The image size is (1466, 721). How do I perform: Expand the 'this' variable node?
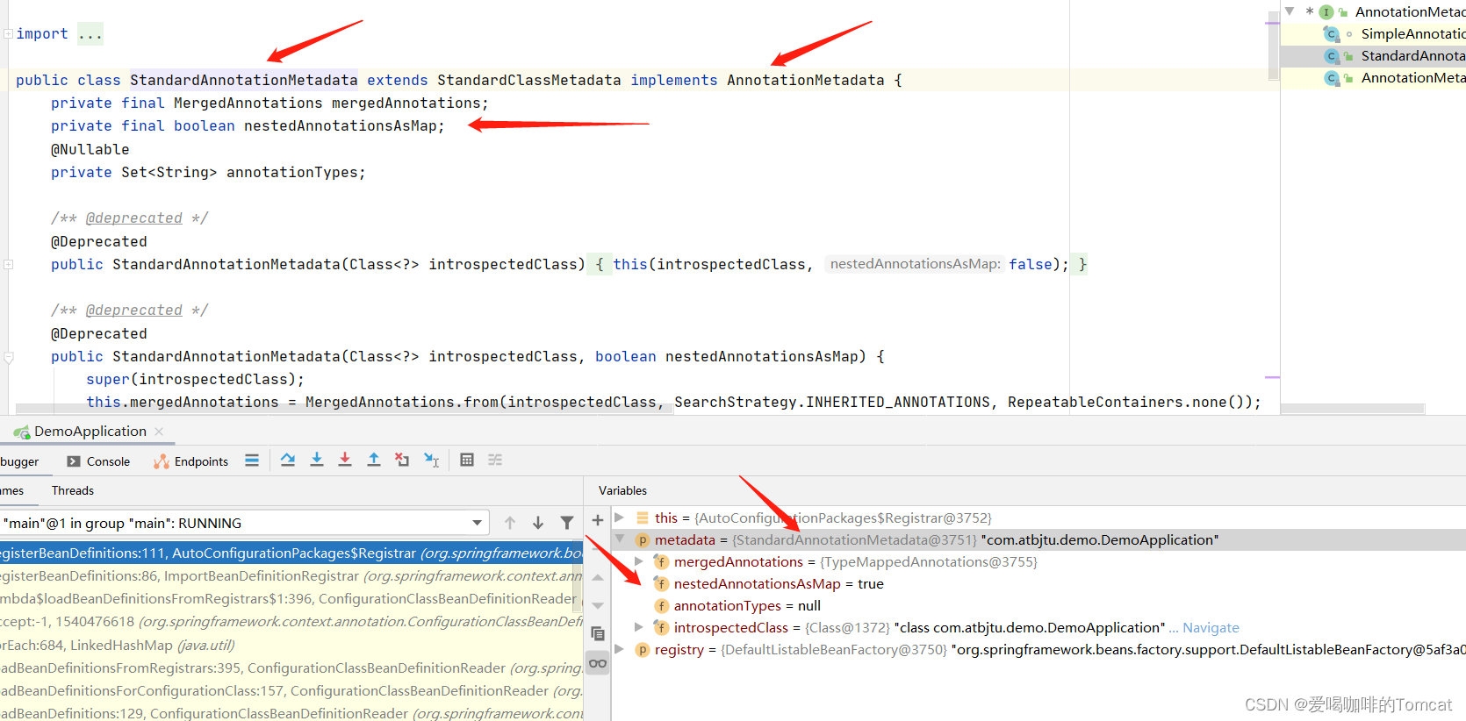(620, 518)
